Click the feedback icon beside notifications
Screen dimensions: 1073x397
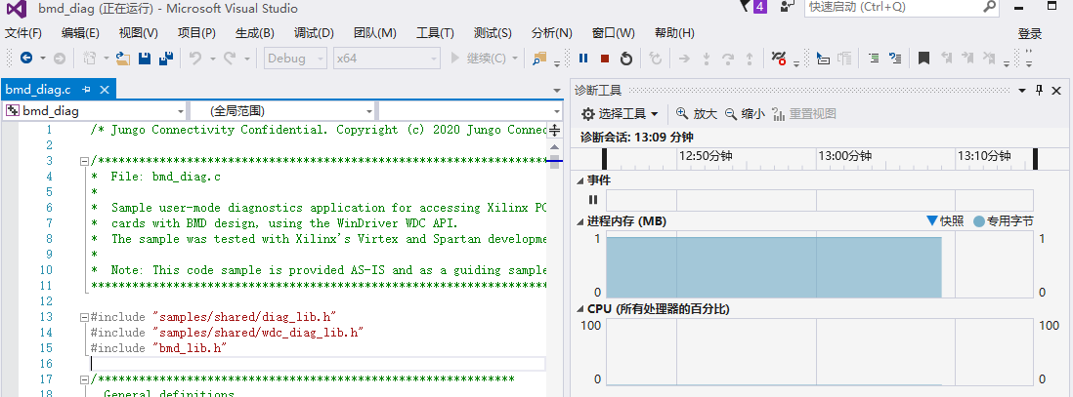pyautogui.click(x=787, y=7)
